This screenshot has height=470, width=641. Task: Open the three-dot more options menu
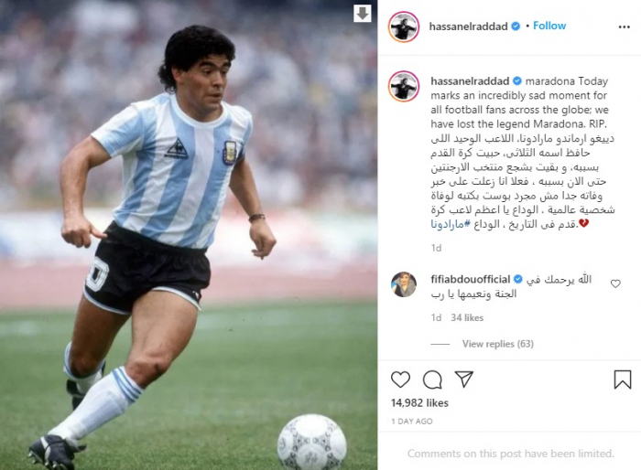(625, 27)
